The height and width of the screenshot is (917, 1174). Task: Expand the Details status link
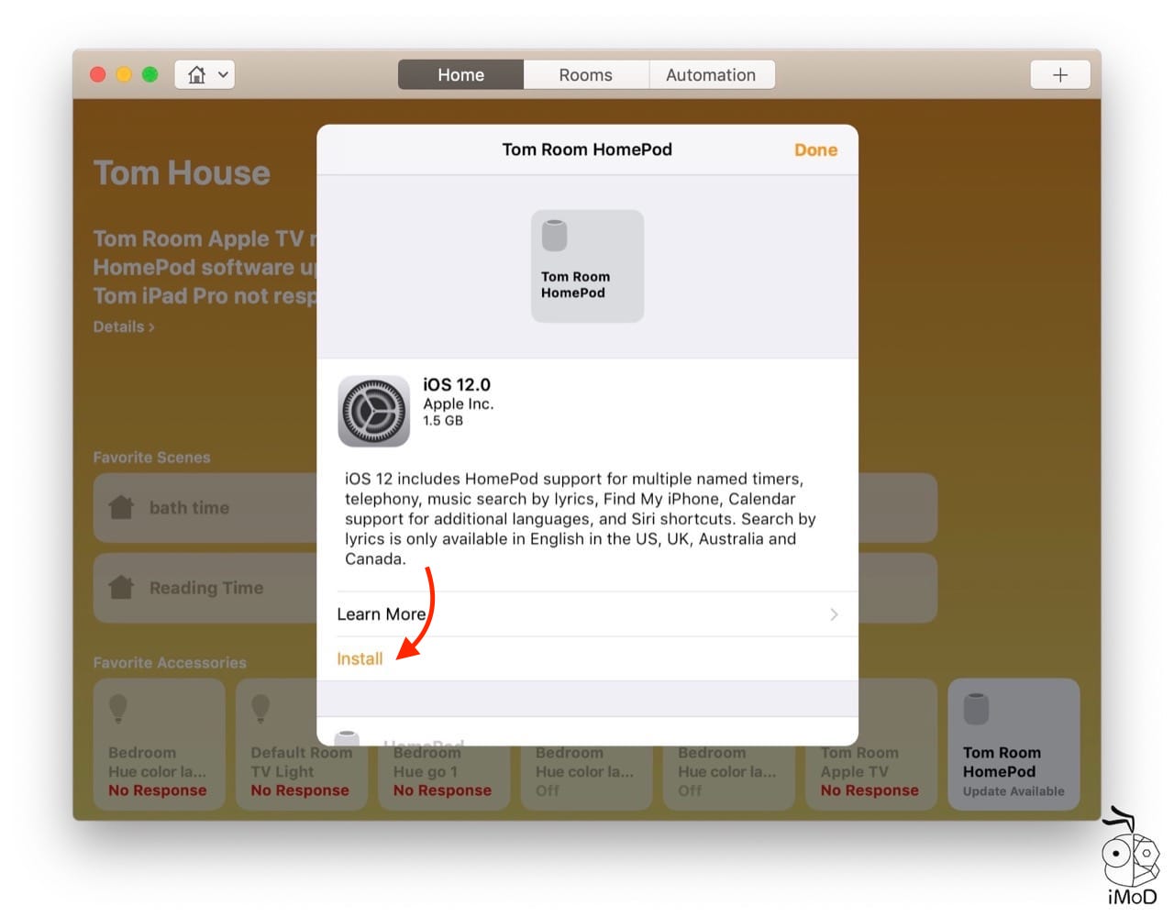[124, 326]
